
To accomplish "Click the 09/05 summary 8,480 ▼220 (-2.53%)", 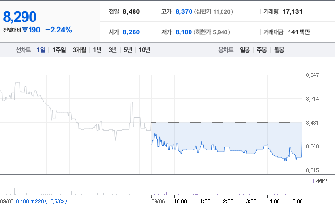I will click(41, 201).
